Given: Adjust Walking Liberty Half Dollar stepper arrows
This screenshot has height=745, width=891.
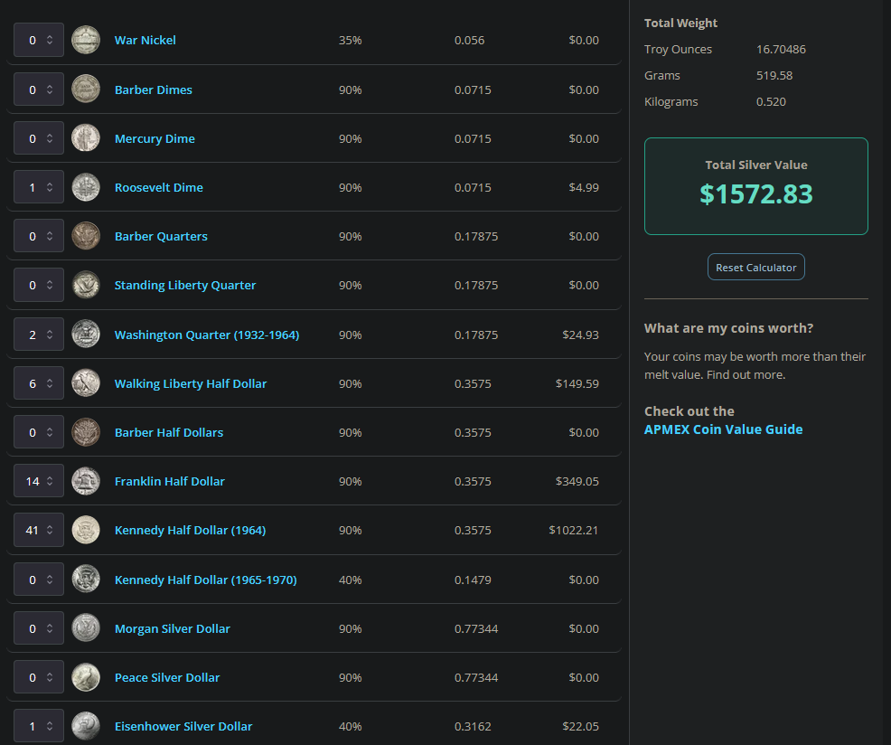Looking at the screenshot, I should pyautogui.click(x=50, y=383).
